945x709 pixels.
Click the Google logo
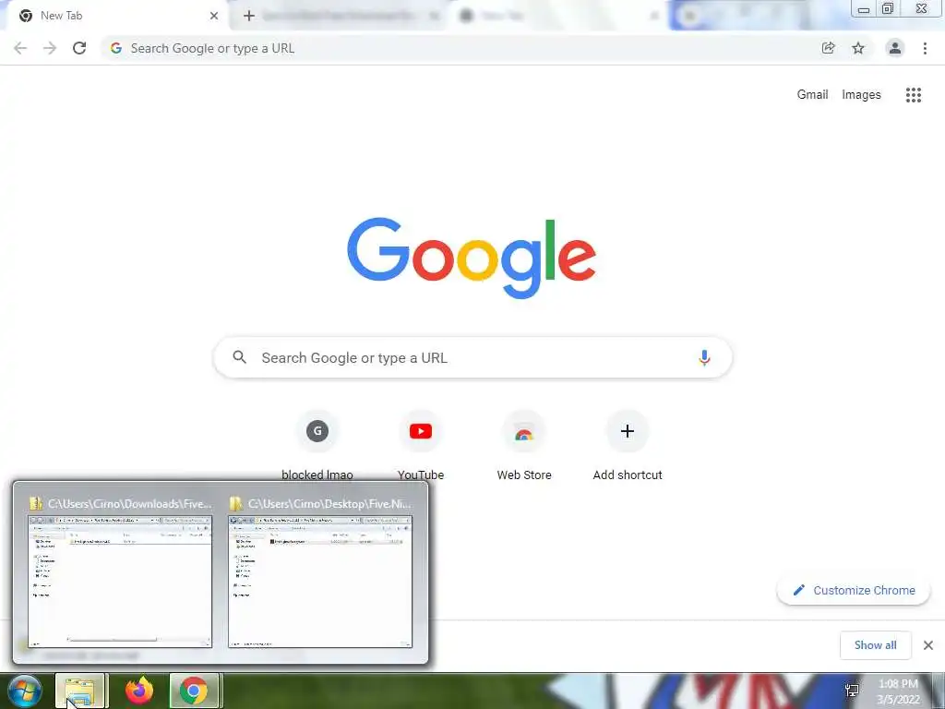pos(472,258)
